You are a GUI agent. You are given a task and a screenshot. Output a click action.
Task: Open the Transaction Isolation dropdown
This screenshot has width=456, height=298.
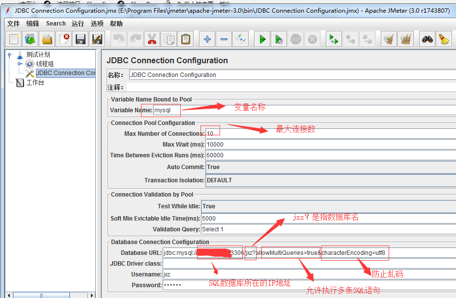click(x=331, y=180)
